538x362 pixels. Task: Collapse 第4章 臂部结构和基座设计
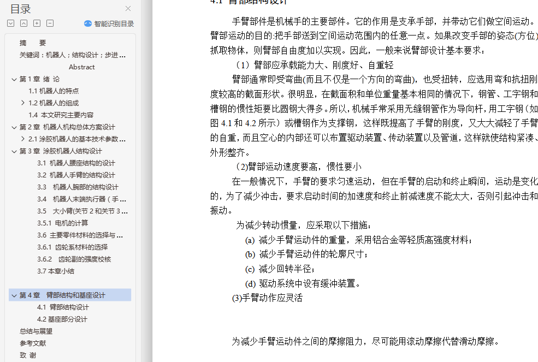tap(14, 295)
